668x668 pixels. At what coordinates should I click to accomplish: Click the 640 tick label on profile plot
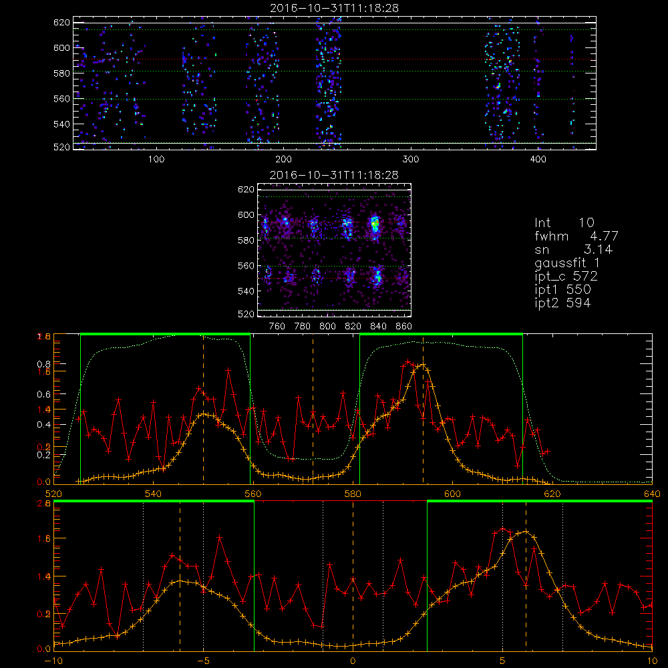(x=652, y=494)
